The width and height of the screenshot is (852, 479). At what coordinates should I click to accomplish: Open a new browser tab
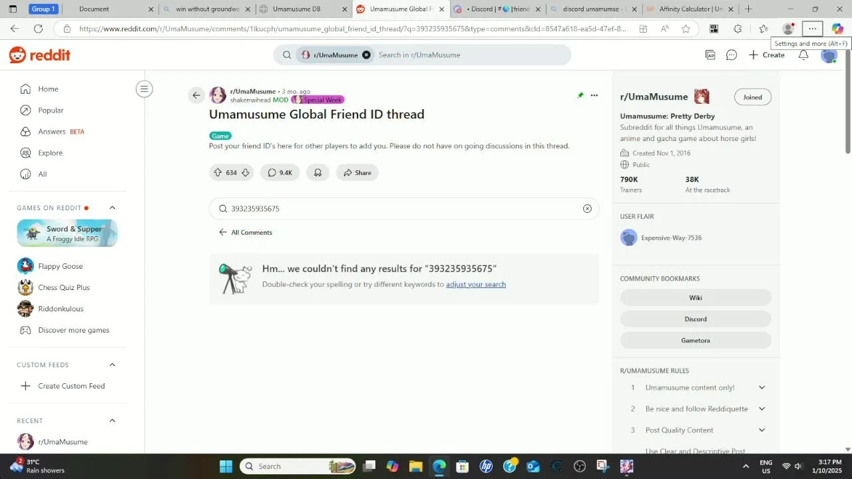(748, 9)
